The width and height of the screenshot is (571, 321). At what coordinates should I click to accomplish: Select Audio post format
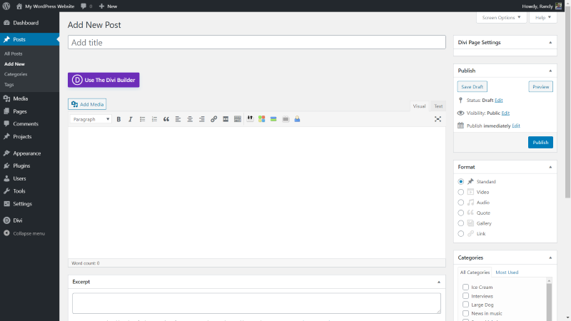click(460, 203)
